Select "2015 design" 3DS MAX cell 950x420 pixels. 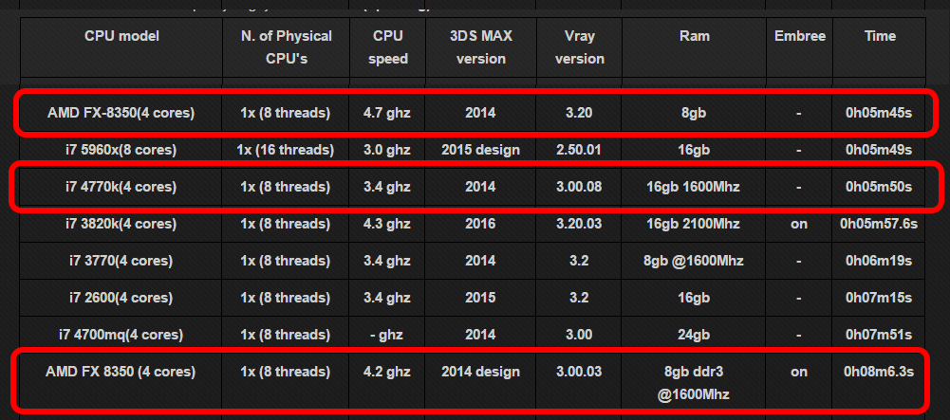[480, 150]
